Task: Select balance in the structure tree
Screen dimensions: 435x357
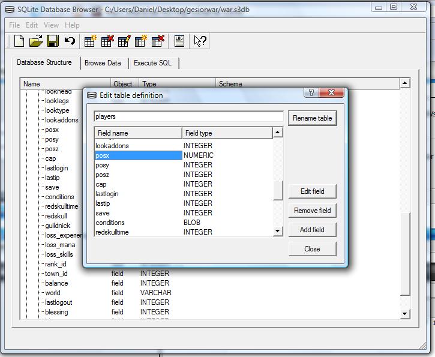Action: tap(56, 283)
